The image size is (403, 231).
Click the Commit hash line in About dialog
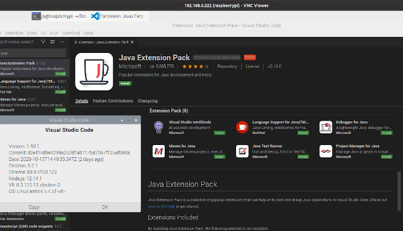[x=69, y=153]
